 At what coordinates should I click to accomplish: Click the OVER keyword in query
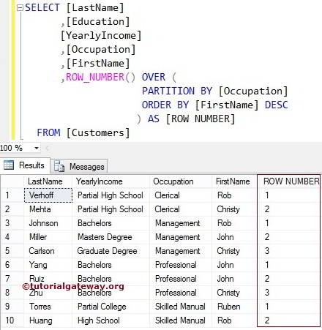(x=154, y=77)
